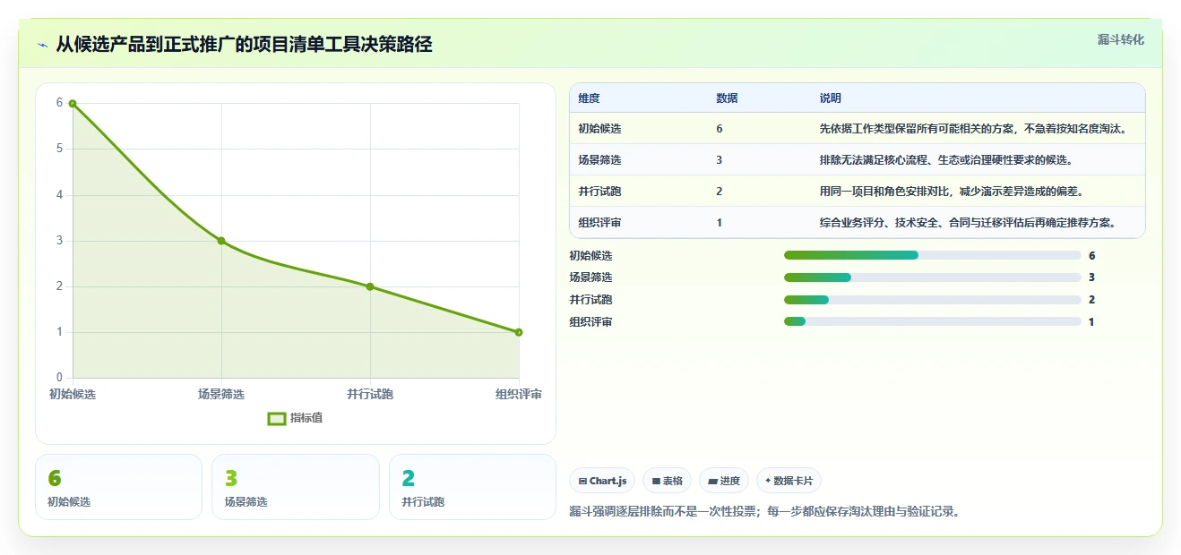The width and height of the screenshot is (1181, 555).
Task: Click the 初始候选 progress list label
Action: (x=591, y=255)
